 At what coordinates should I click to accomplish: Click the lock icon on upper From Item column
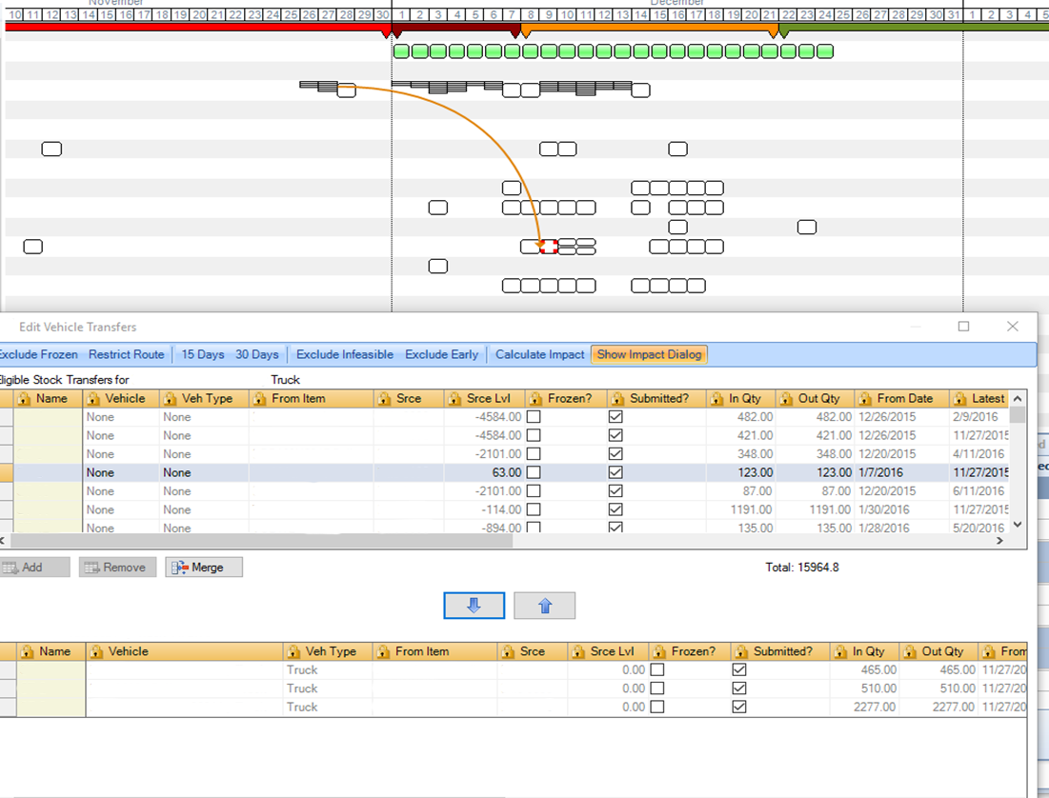click(259, 399)
